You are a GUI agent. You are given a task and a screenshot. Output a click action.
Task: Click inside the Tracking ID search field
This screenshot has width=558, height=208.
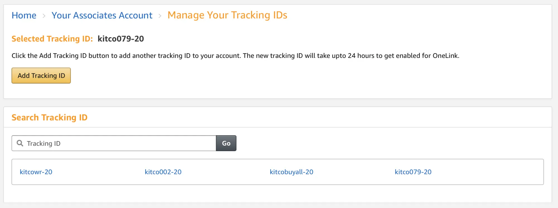tap(112, 143)
